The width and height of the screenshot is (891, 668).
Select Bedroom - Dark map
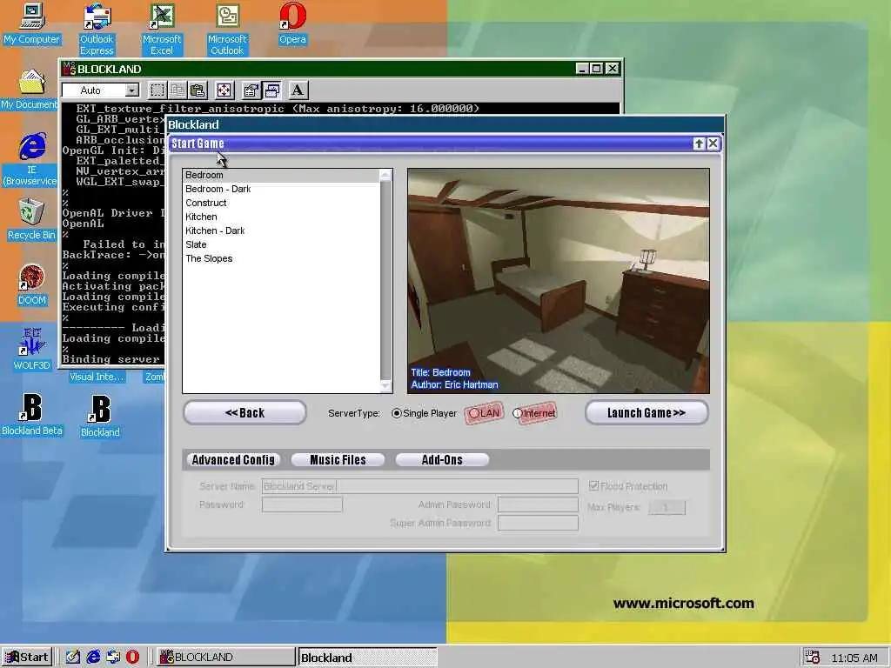click(x=281, y=189)
